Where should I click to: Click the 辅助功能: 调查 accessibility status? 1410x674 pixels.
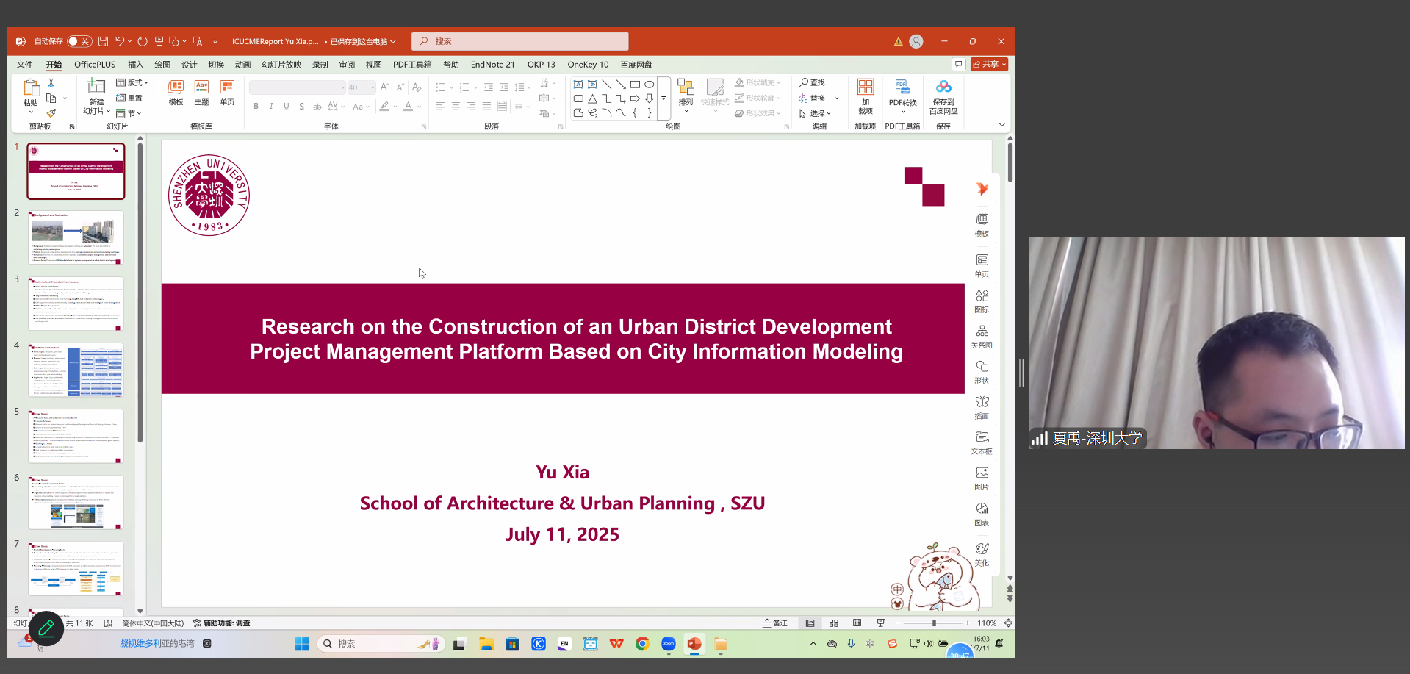pos(222,623)
